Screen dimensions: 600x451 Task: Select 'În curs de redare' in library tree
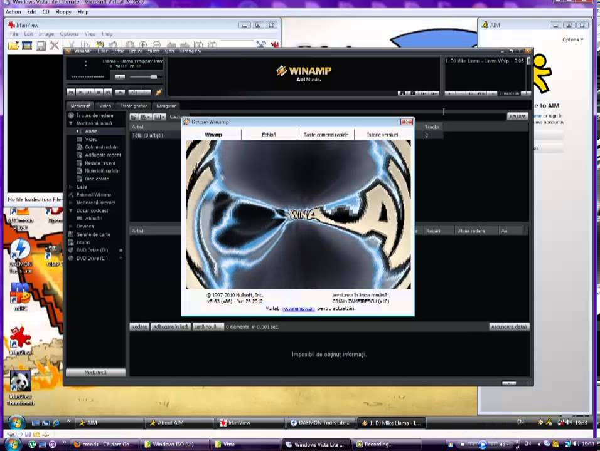(x=95, y=115)
